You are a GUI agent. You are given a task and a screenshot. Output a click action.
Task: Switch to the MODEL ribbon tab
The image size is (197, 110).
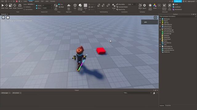(x=31, y=1)
